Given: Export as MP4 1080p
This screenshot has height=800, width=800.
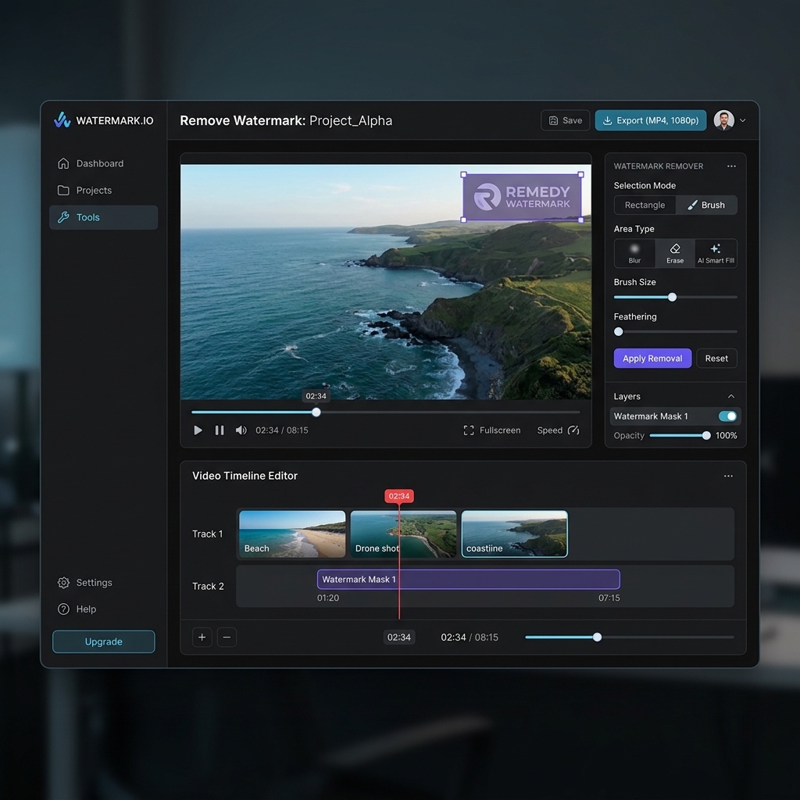Looking at the screenshot, I should [x=651, y=120].
